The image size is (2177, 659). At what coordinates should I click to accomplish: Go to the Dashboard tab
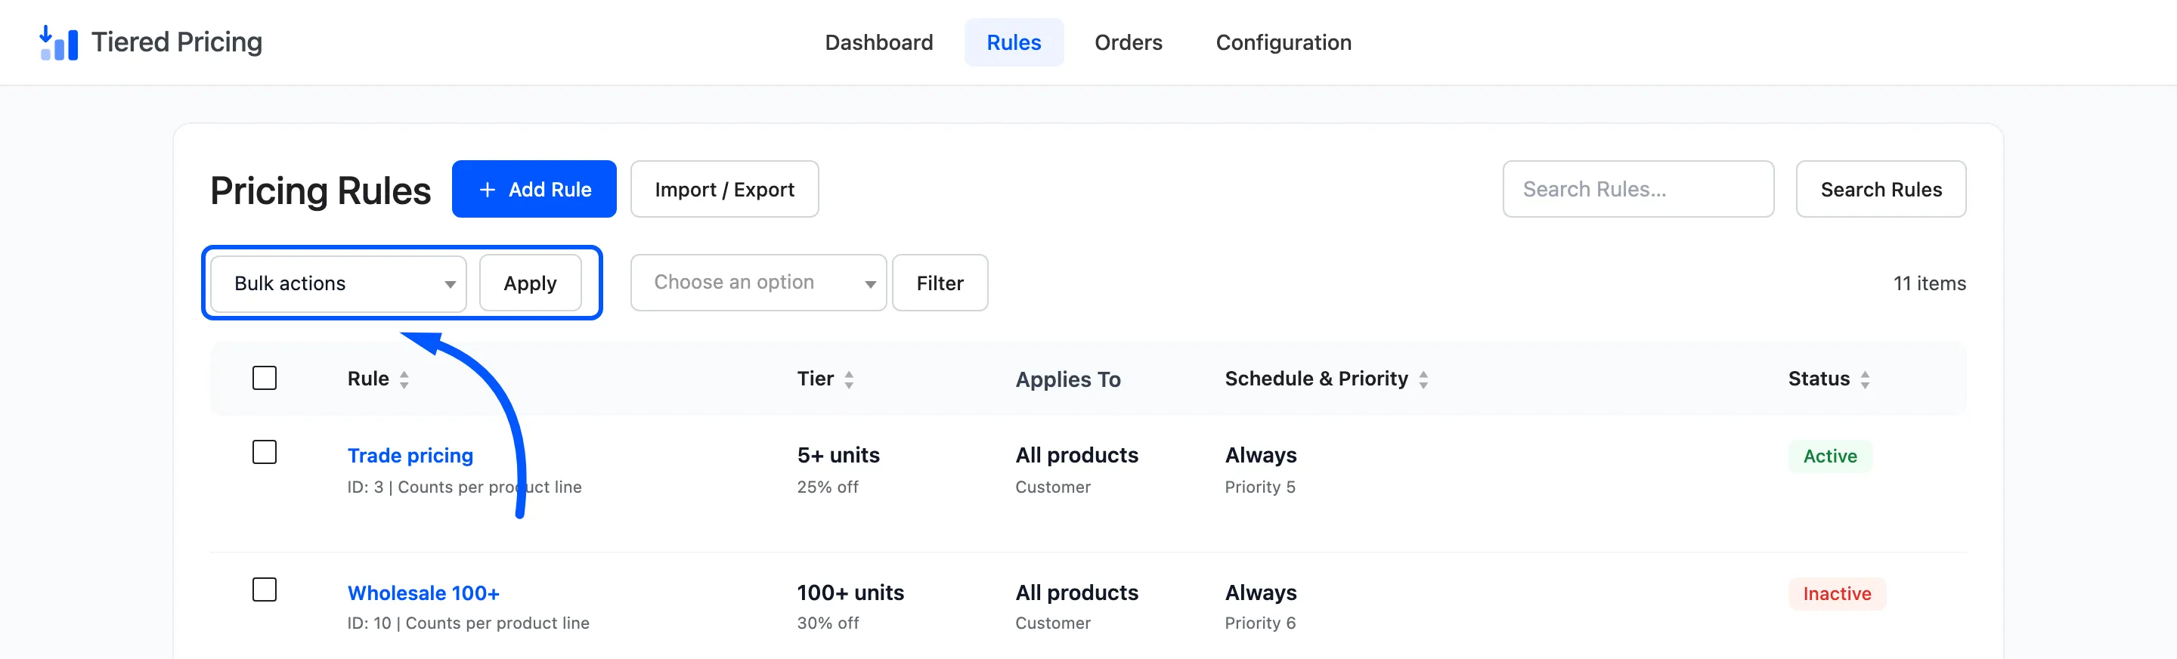879,42
